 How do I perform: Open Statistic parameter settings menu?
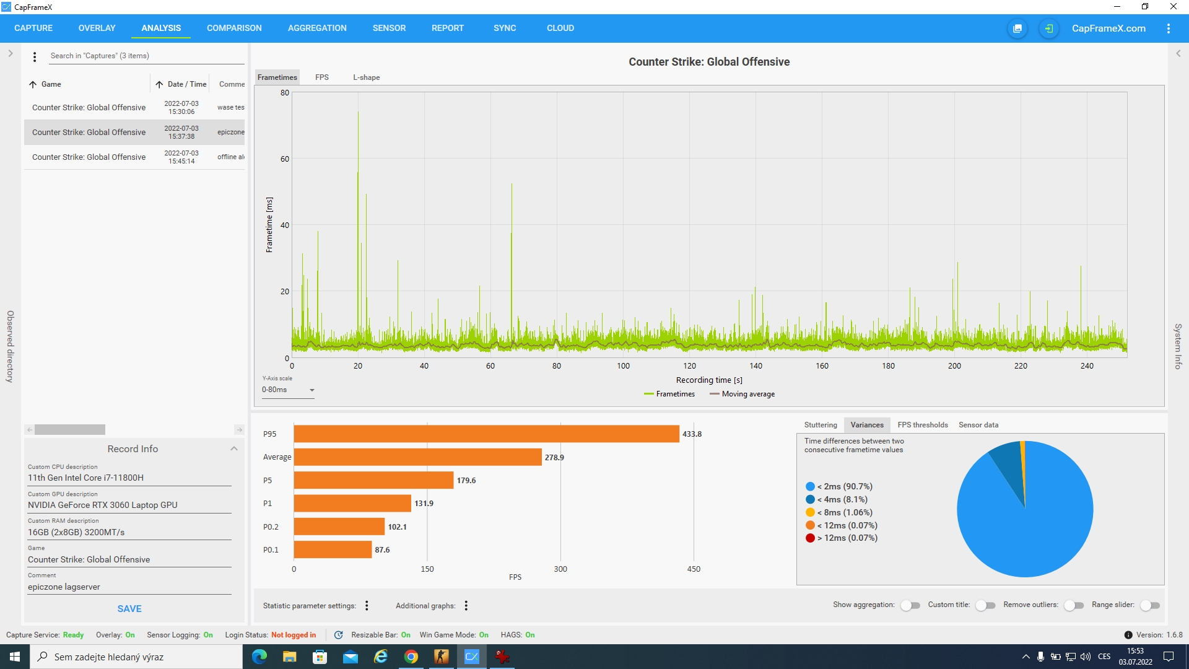pos(367,606)
